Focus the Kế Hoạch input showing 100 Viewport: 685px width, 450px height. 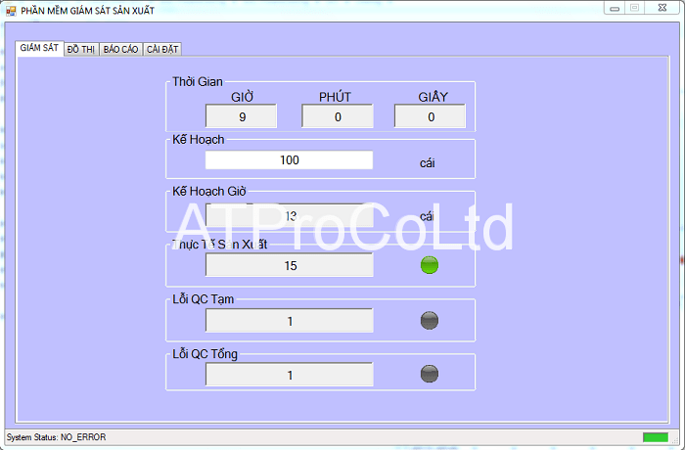tap(289, 160)
